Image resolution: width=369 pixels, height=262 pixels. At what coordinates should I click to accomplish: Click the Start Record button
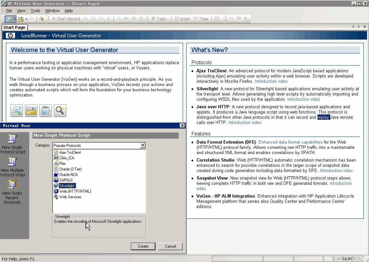click(66, 19)
